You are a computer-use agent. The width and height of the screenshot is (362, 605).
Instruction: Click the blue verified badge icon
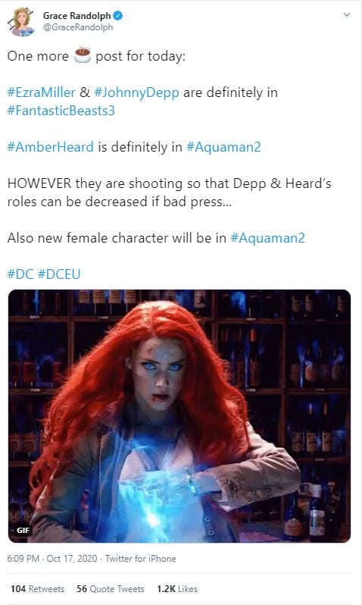pyautogui.click(x=117, y=16)
